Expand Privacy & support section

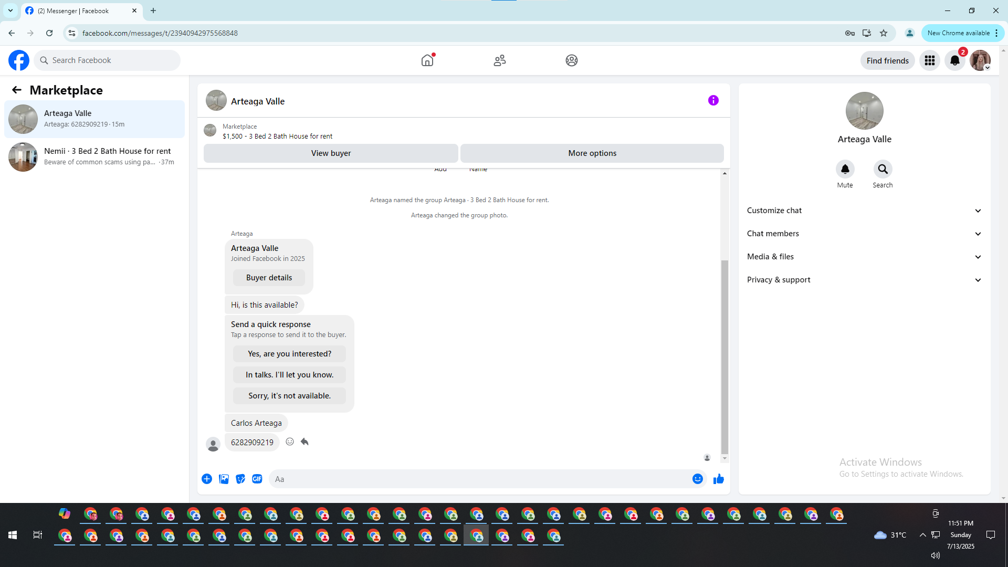(x=864, y=280)
